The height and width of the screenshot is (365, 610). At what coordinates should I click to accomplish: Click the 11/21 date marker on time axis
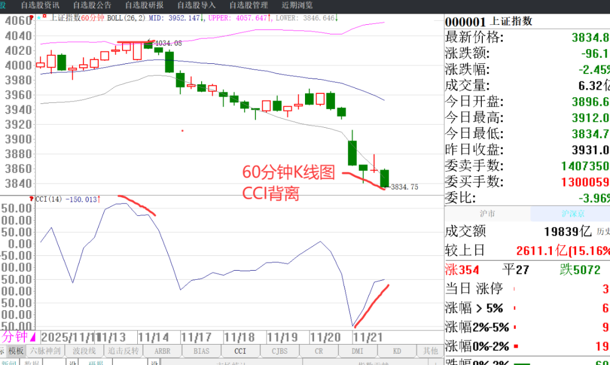coord(368,337)
